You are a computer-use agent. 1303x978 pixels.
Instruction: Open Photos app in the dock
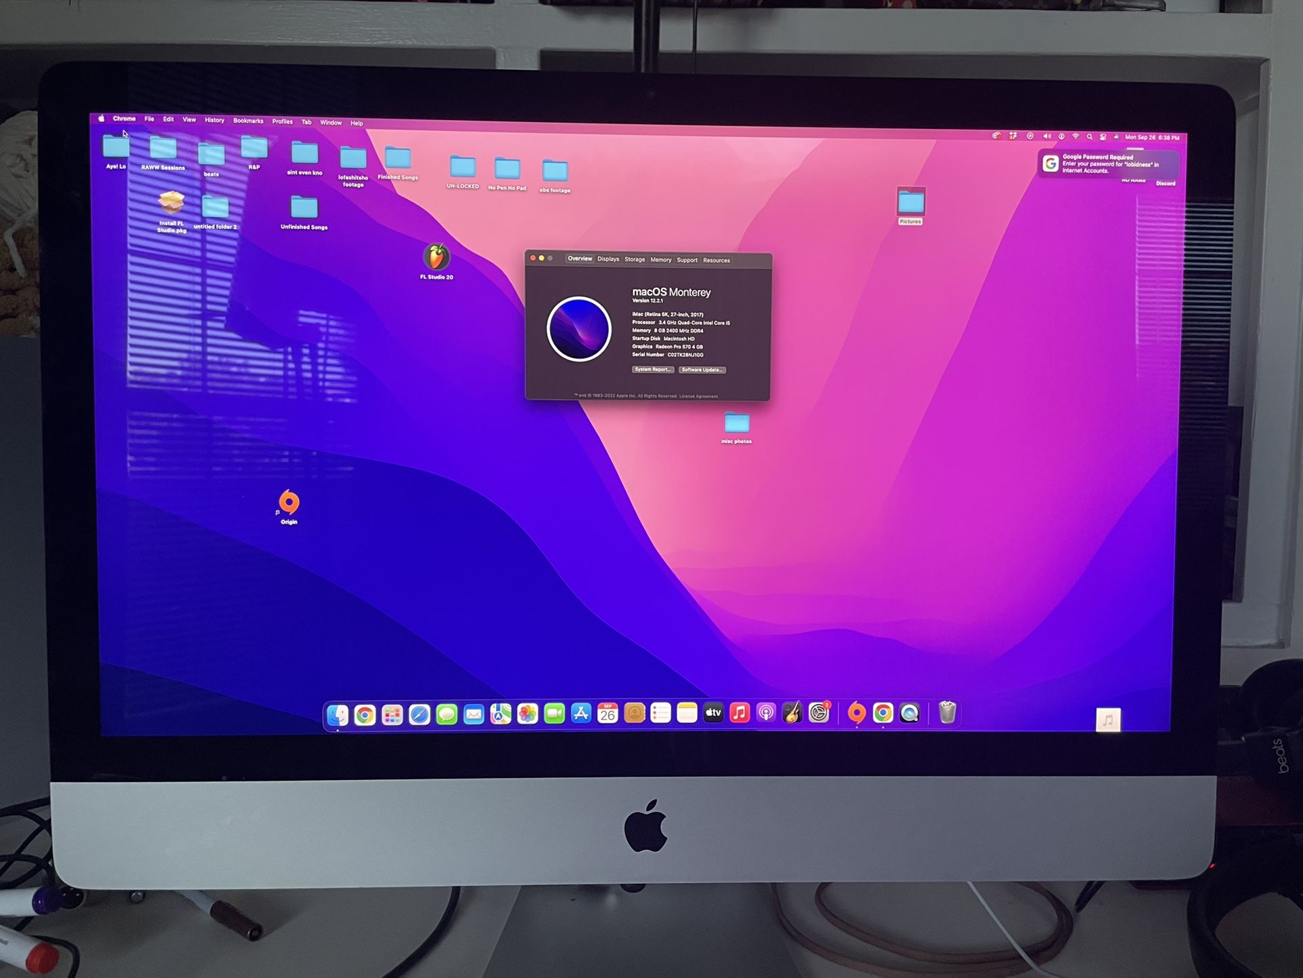527,714
